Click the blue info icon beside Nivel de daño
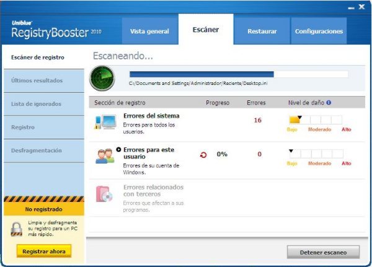Viewport: 372px width, 267px height. tap(329, 102)
